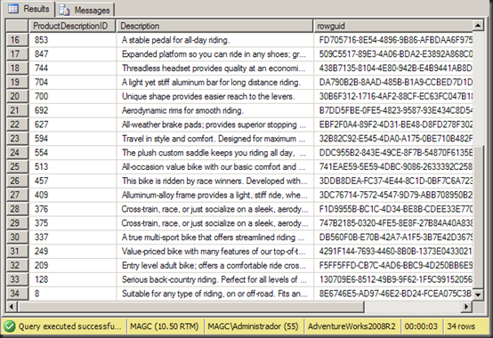Click 'Travel in style and comfort' description
Viewport: 493px width, 338px height.
214,139
